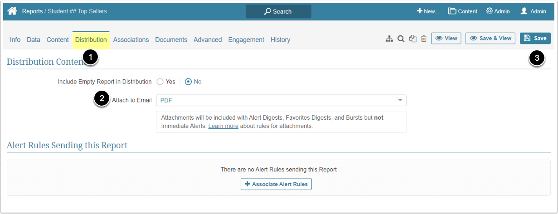
Task: Open Admin gear settings menu
Action: 498,11
